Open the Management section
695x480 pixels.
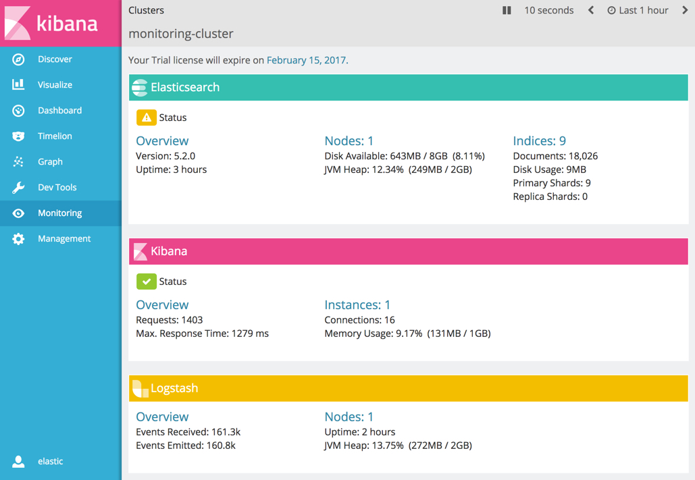[x=63, y=238]
